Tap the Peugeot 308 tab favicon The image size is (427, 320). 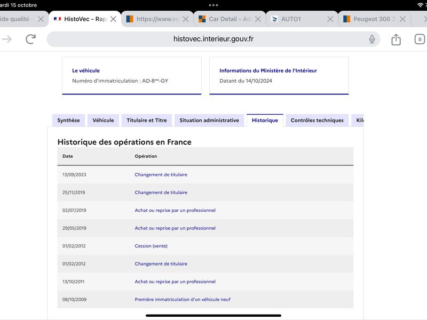[x=346, y=19]
